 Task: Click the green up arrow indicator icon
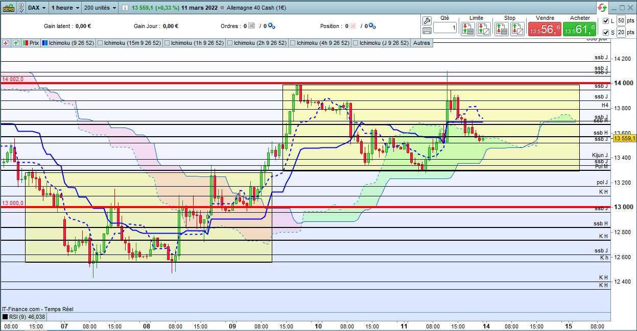coord(16,43)
